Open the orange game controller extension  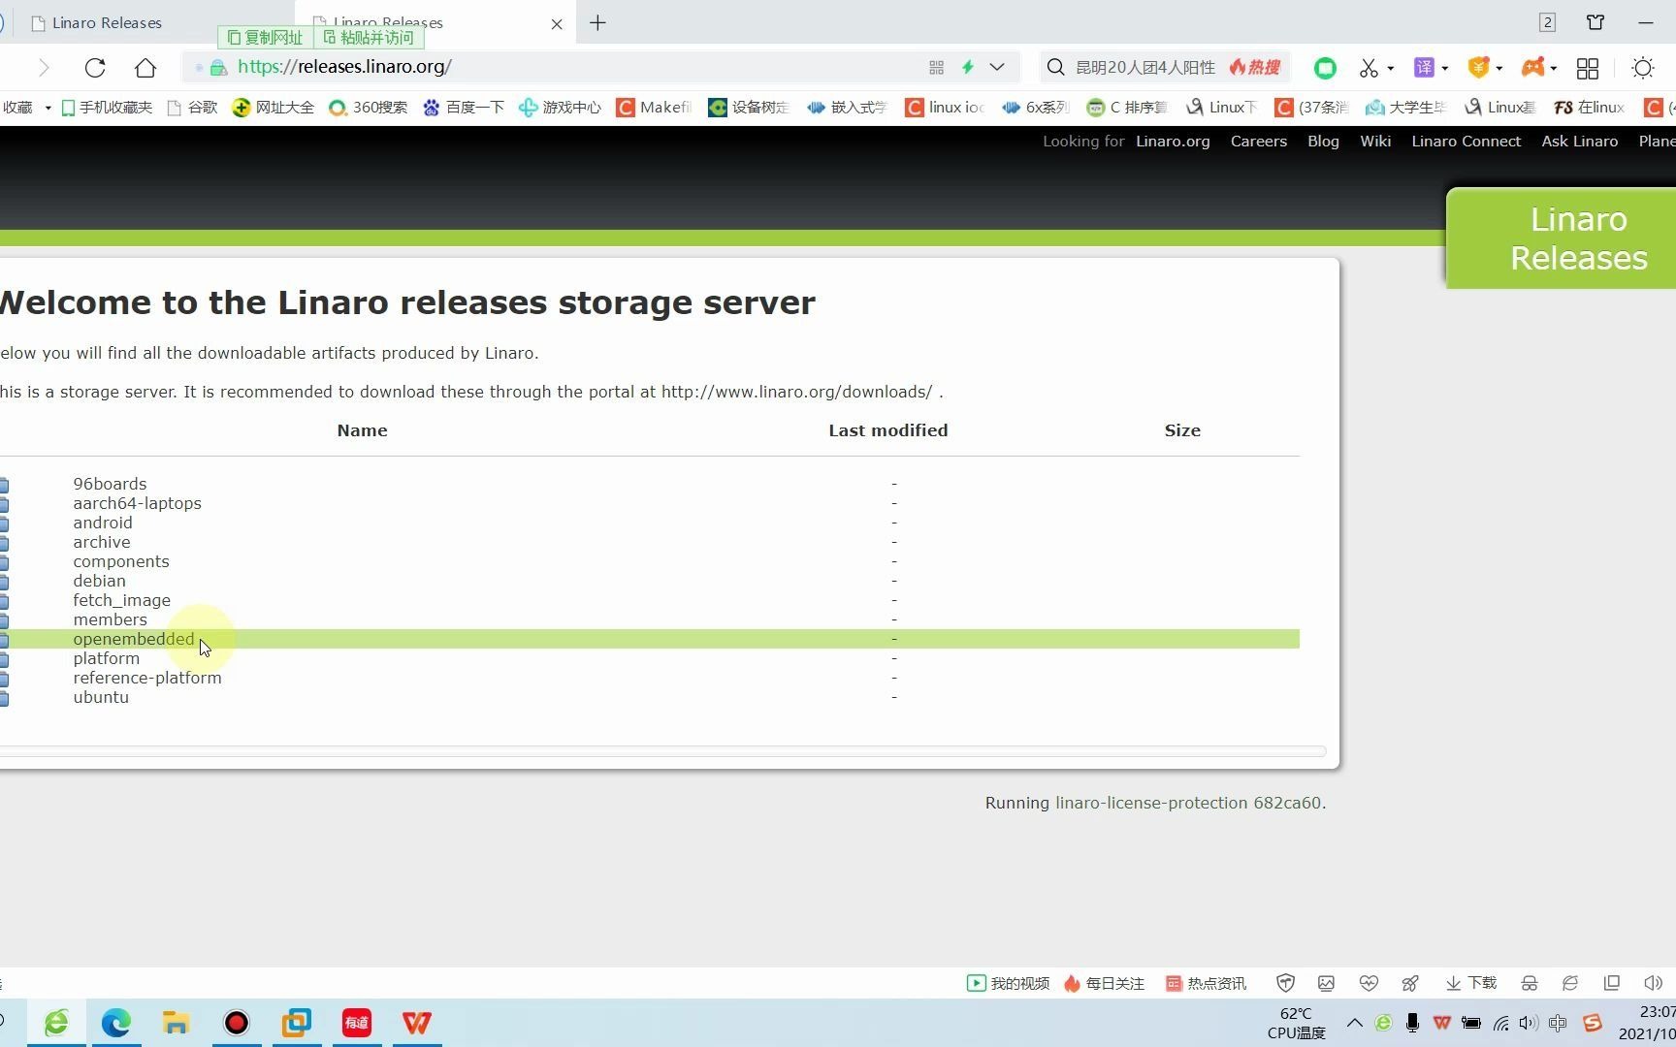pyautogui.click(x=1532, y=68)
